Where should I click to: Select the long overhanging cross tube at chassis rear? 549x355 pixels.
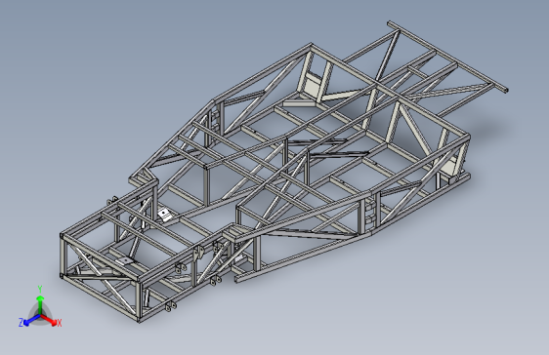pos(447,57)
